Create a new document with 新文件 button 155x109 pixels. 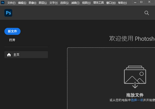[x=12, y=31]
